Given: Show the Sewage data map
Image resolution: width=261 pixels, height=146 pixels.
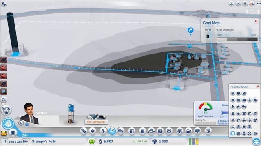Looking at the screenshot, I should click(x=244, y=107).
